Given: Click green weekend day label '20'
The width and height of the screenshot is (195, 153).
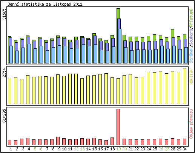Looking at the screenshot, I should click(x=124, y=149).
